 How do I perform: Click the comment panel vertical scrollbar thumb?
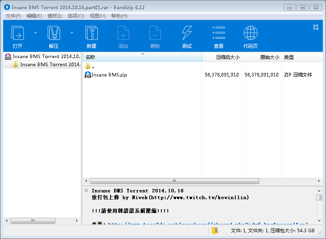[319, 197]
